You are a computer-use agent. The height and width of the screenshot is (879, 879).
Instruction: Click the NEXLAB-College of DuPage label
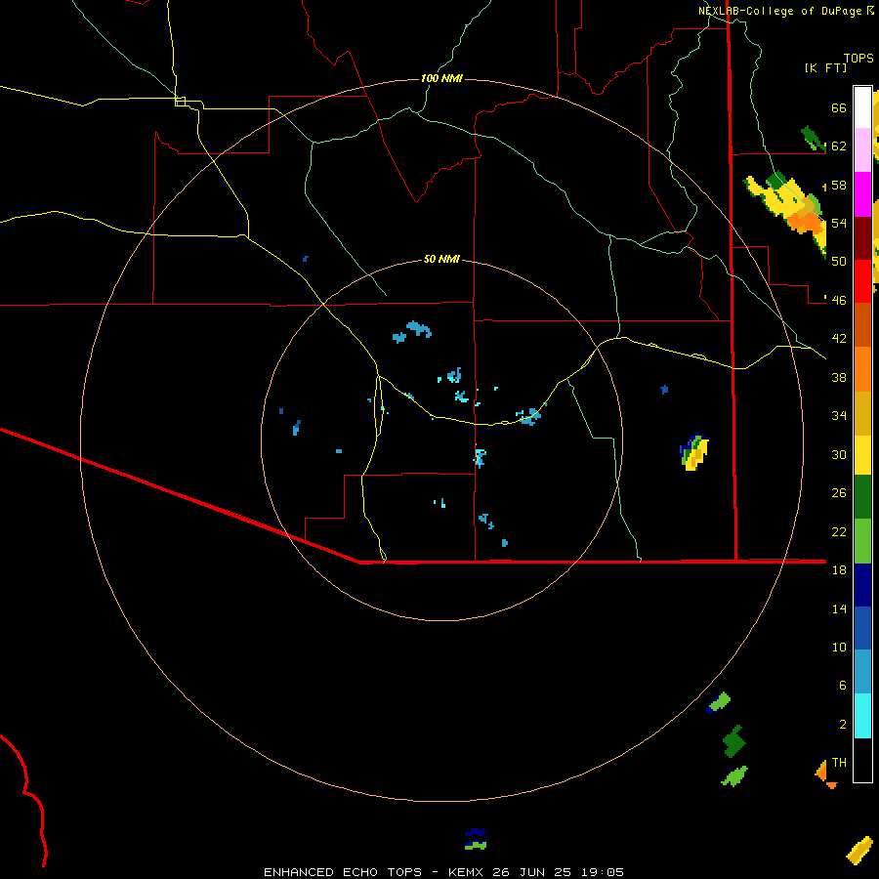(x=781, y=11)
